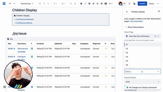Insert a user mention
This screenshot has height=92, width=163.
pyautogui.click(x=93, y=4)
